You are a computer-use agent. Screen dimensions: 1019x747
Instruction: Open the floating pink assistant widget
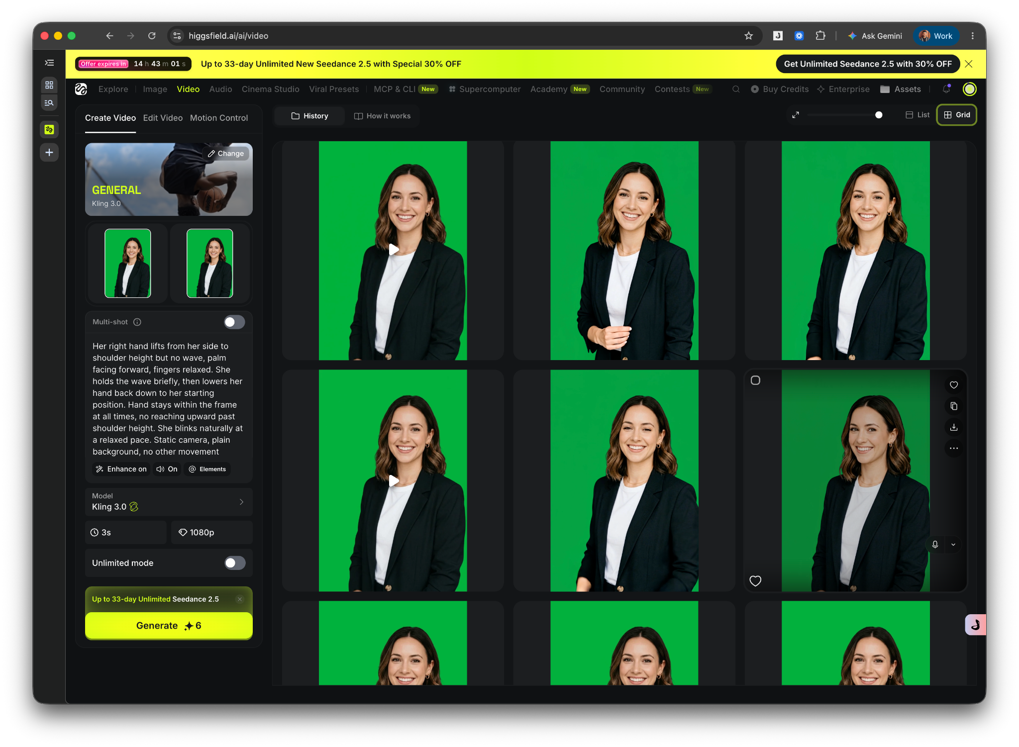tap(975, 625)
